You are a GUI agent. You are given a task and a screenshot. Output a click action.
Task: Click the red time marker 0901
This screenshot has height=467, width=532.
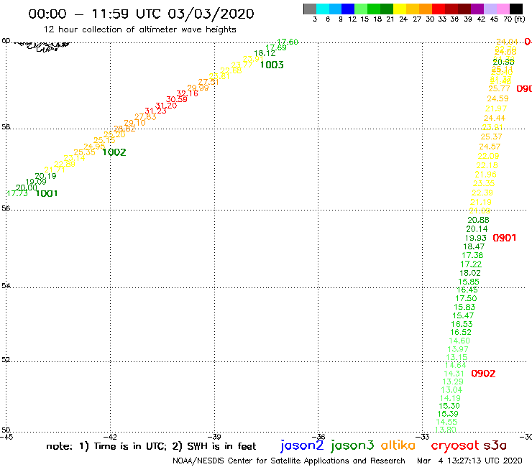tap(504, 238)
